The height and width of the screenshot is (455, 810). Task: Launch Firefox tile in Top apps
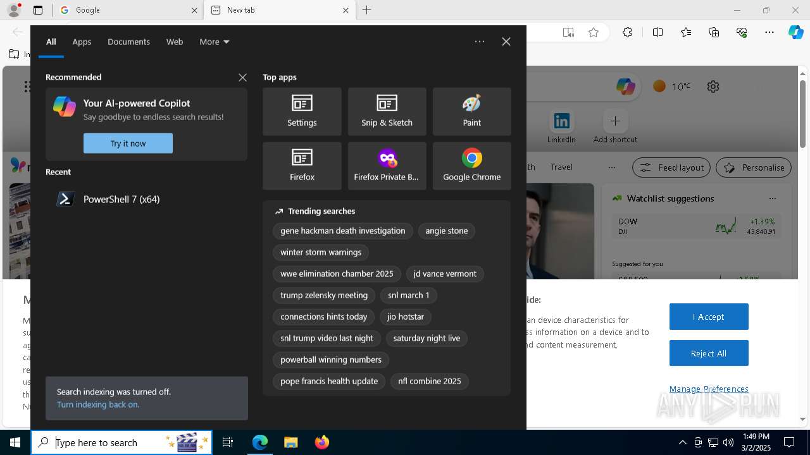302,166
